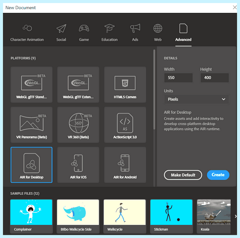Open the Units dropdown set to Pixels
The width and height of the screenshot is (240, 238).
(196, 99)
